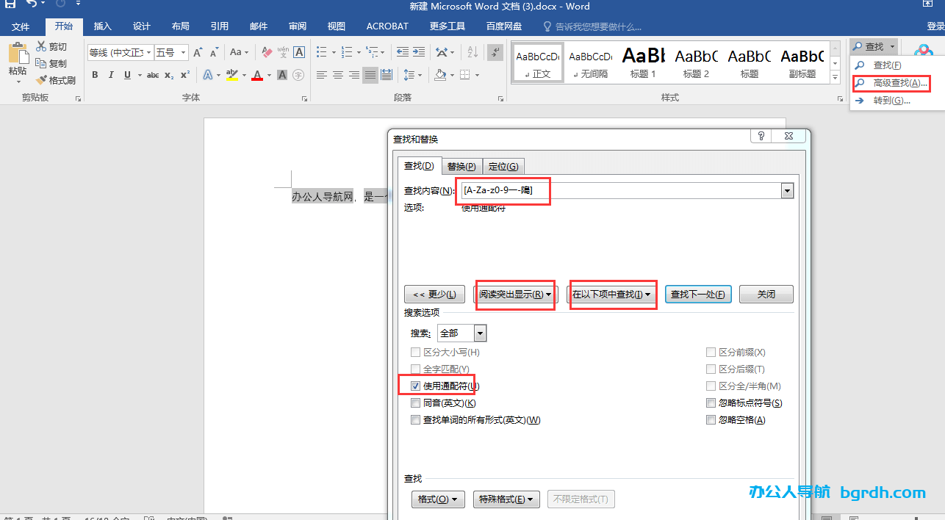Click the 查找下一处 button
The height and width of the screenshot is (520, 945).
click(x=698, y=294)
